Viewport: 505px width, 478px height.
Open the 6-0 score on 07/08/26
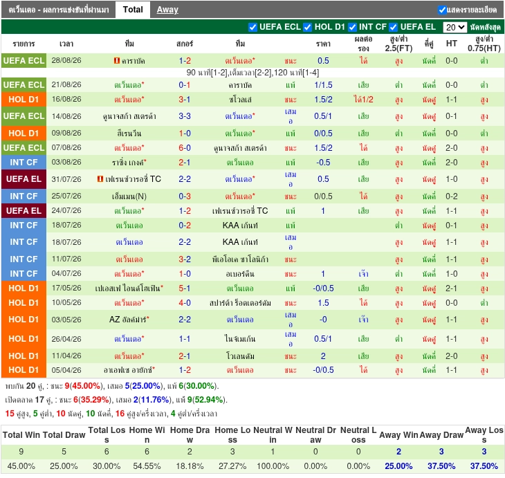click(x=185, y=148)
